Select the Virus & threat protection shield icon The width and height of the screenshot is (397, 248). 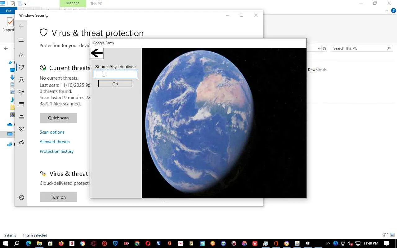[21, 67]
